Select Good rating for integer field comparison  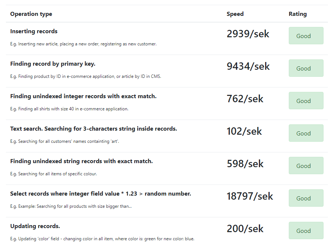tap(306, 198)
